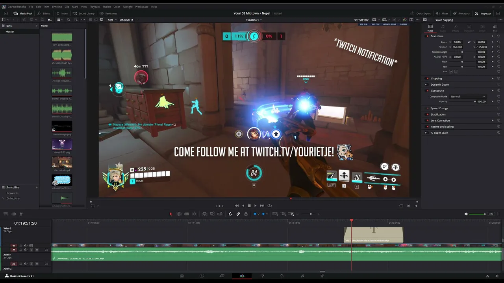Open the Workspace menu
Screen dimensions: 504x283
pos(142,7)
